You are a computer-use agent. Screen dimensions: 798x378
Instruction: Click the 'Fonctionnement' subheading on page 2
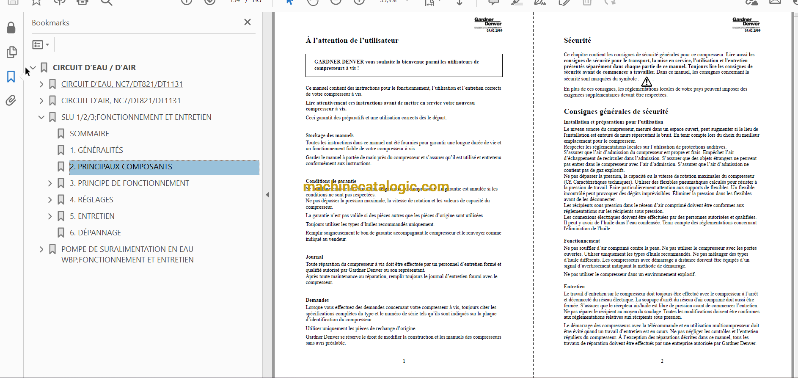tap(582, 241)
